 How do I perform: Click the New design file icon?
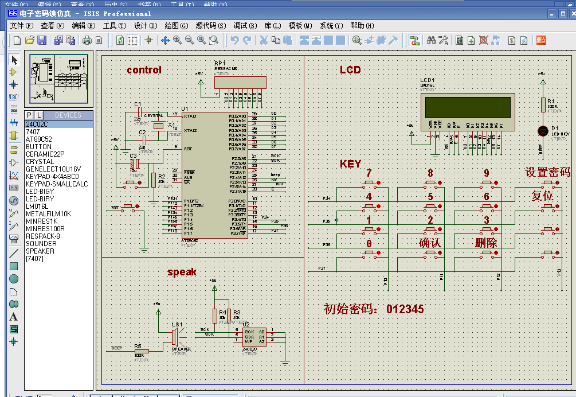17,40
